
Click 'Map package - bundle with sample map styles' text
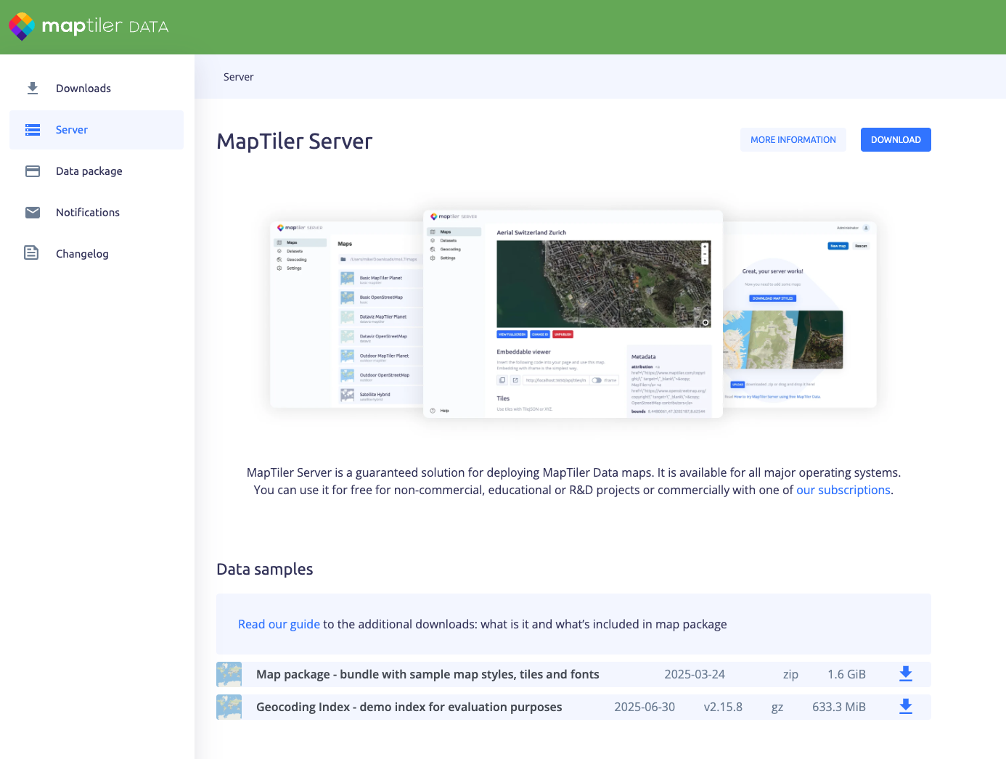[428, 674]
